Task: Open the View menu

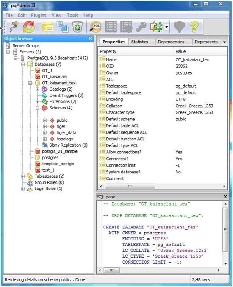Action: coord(56,15)
